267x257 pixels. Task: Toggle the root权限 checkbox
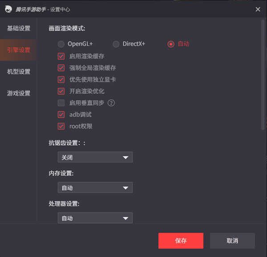pyautogui.click(x=61, y=126)
